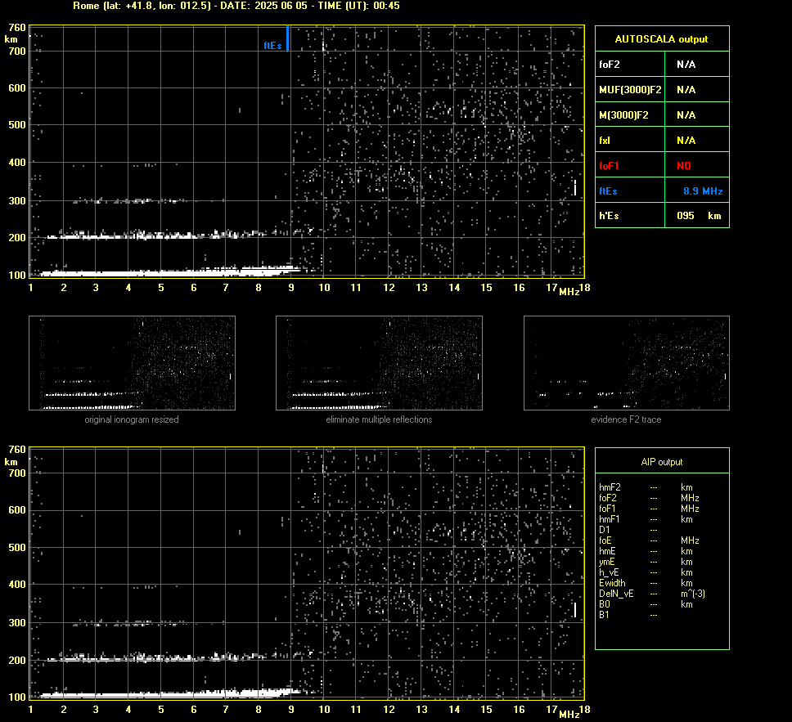Select the hmE label in AIP output

(x=607, y=551)
